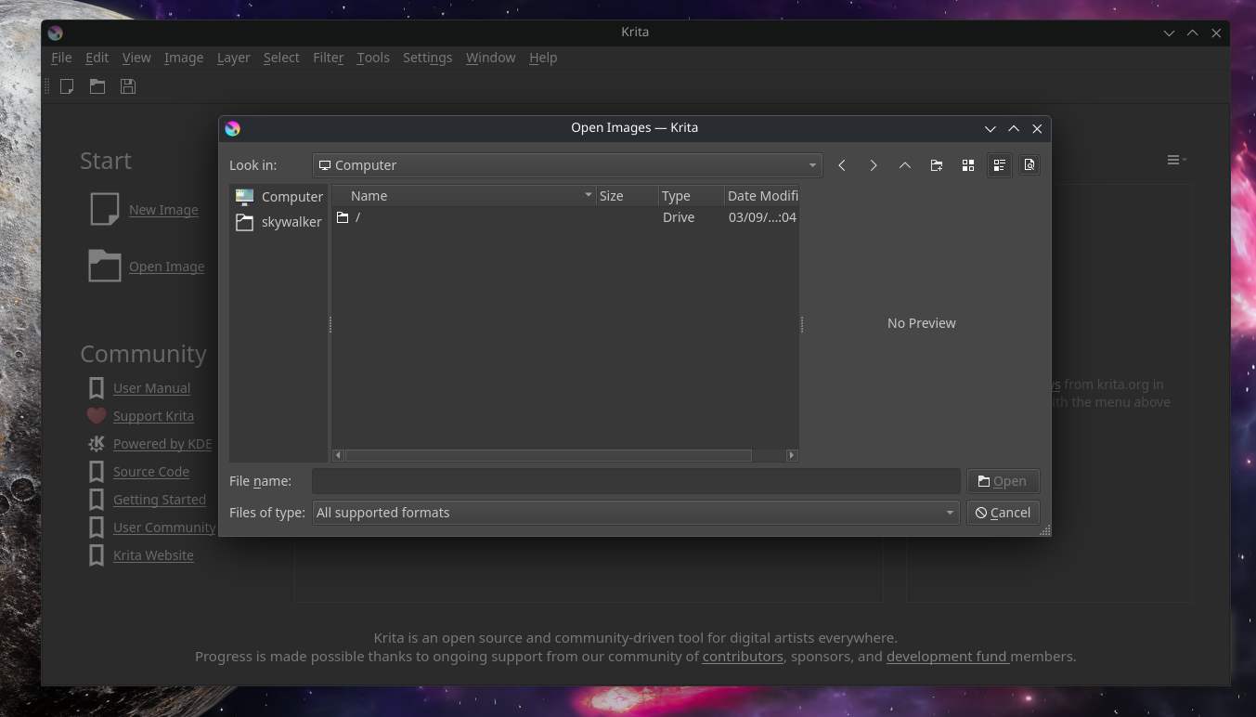
Task: Go to parent directory with up arrow
Action: click(905, 165)
